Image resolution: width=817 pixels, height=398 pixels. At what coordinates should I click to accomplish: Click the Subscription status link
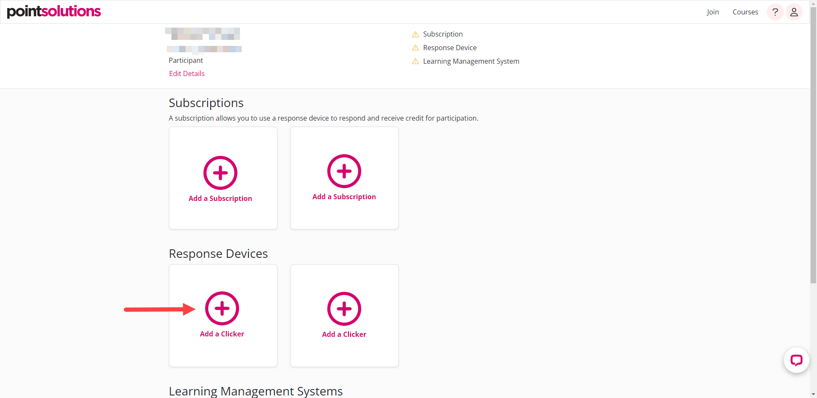(443, 34)
